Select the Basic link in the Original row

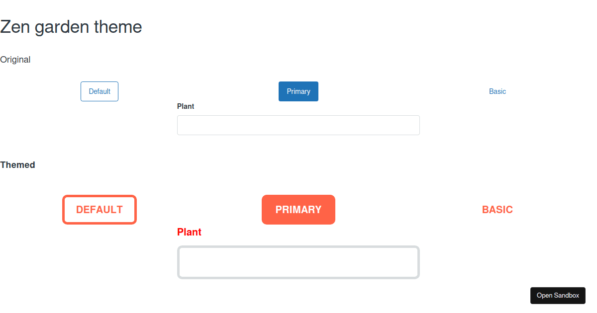tap(497, 91)
